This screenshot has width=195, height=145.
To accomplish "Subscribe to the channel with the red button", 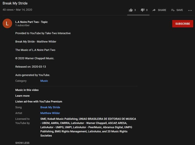I will (183, 24).
